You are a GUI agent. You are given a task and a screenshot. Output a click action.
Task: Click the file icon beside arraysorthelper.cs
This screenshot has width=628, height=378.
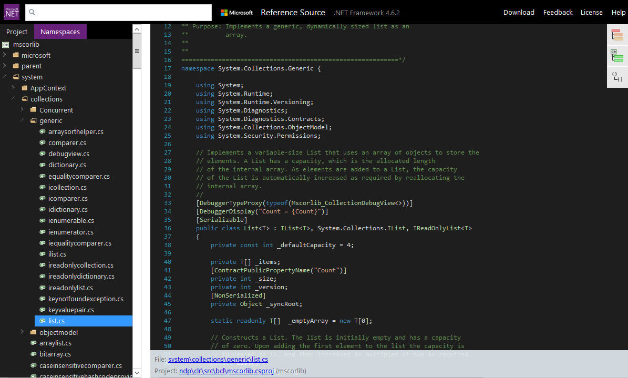tap(43, 131)
